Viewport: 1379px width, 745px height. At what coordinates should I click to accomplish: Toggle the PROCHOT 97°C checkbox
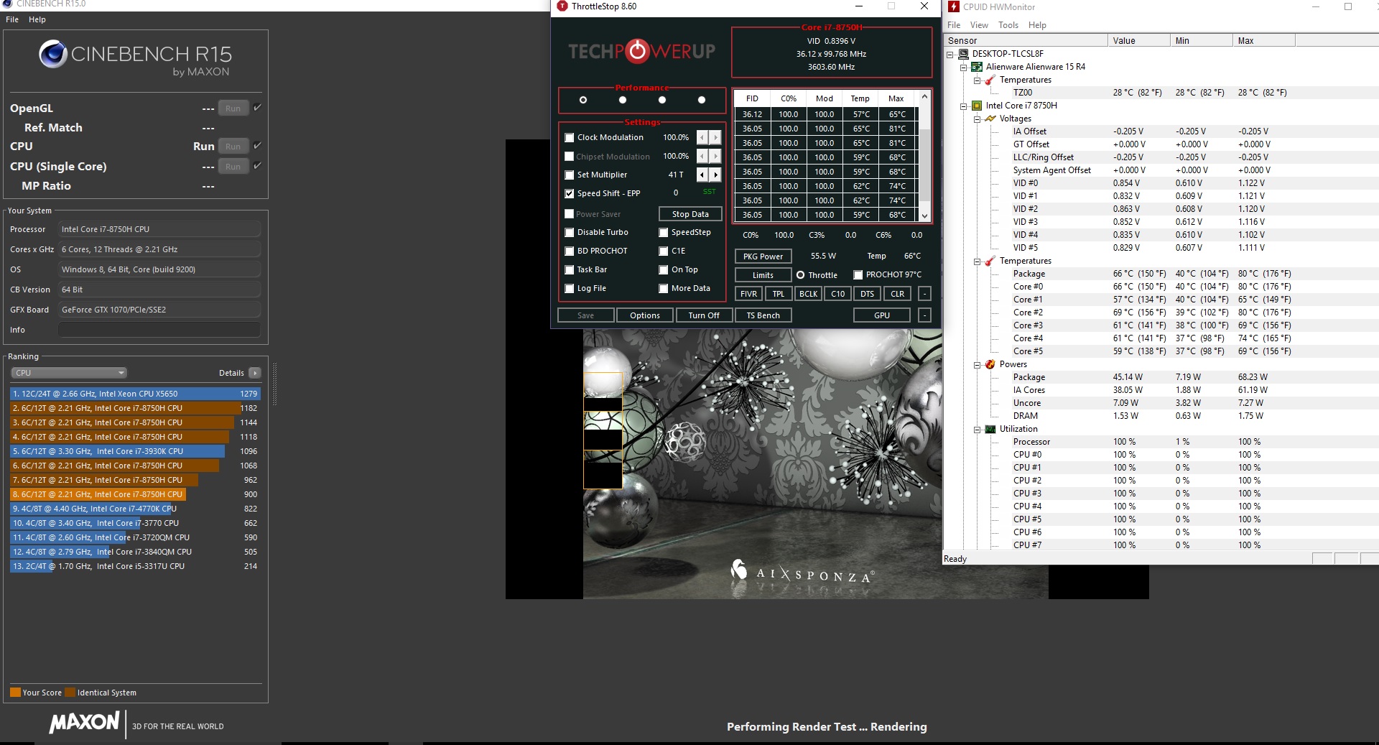click(858, 275)
